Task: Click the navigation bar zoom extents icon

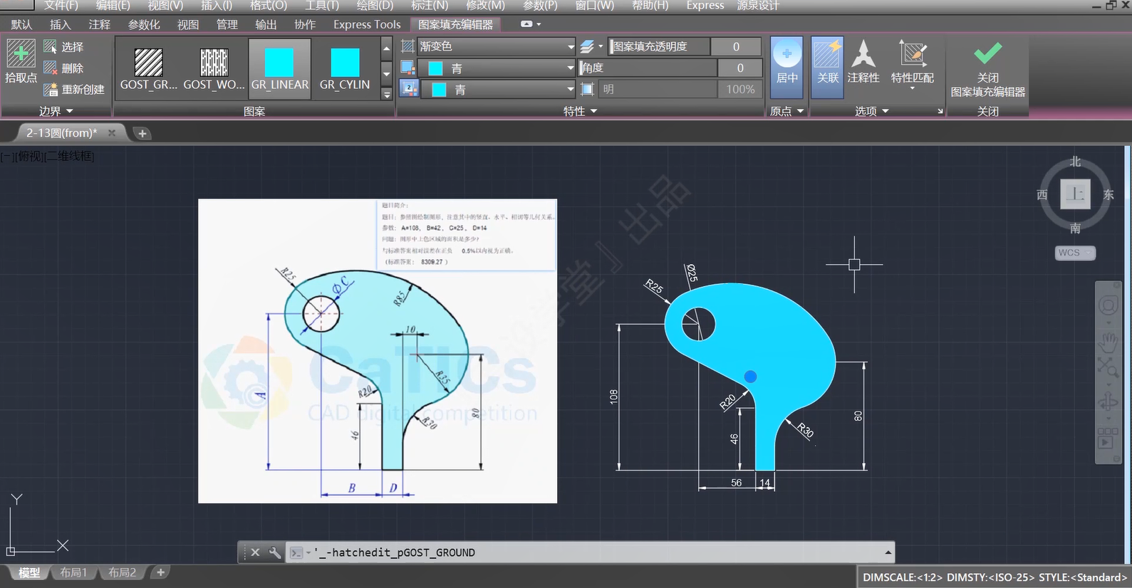Action: click(x=1108, y=367)
